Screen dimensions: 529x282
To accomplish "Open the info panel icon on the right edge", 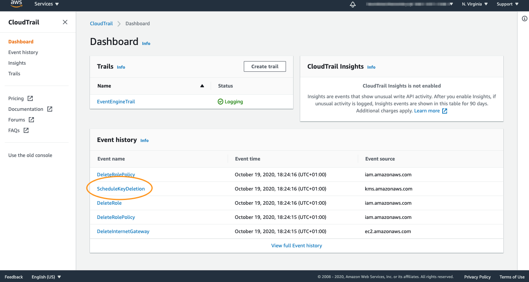I will [525, 19].
